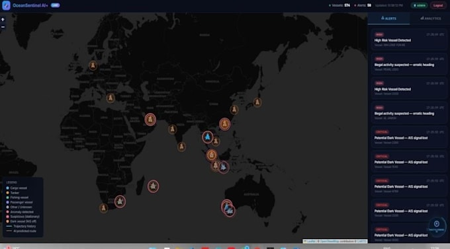
Task: Click the OceanSentinel AI+ logo icon
Action: coord(6,5)
